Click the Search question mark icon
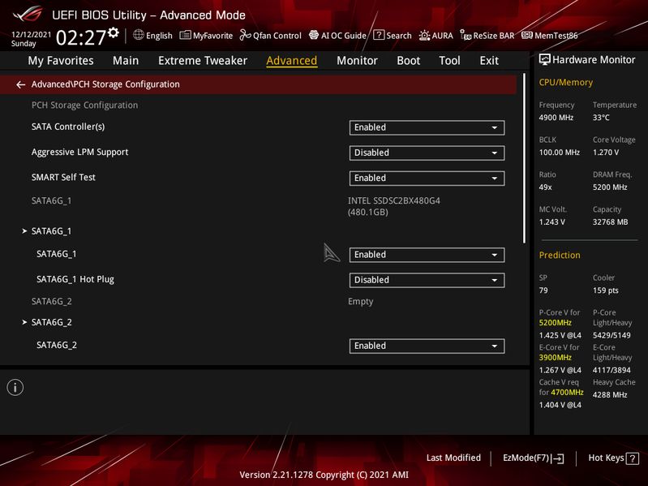This screenshot has height=486, width=648. (x=379, y=35)
